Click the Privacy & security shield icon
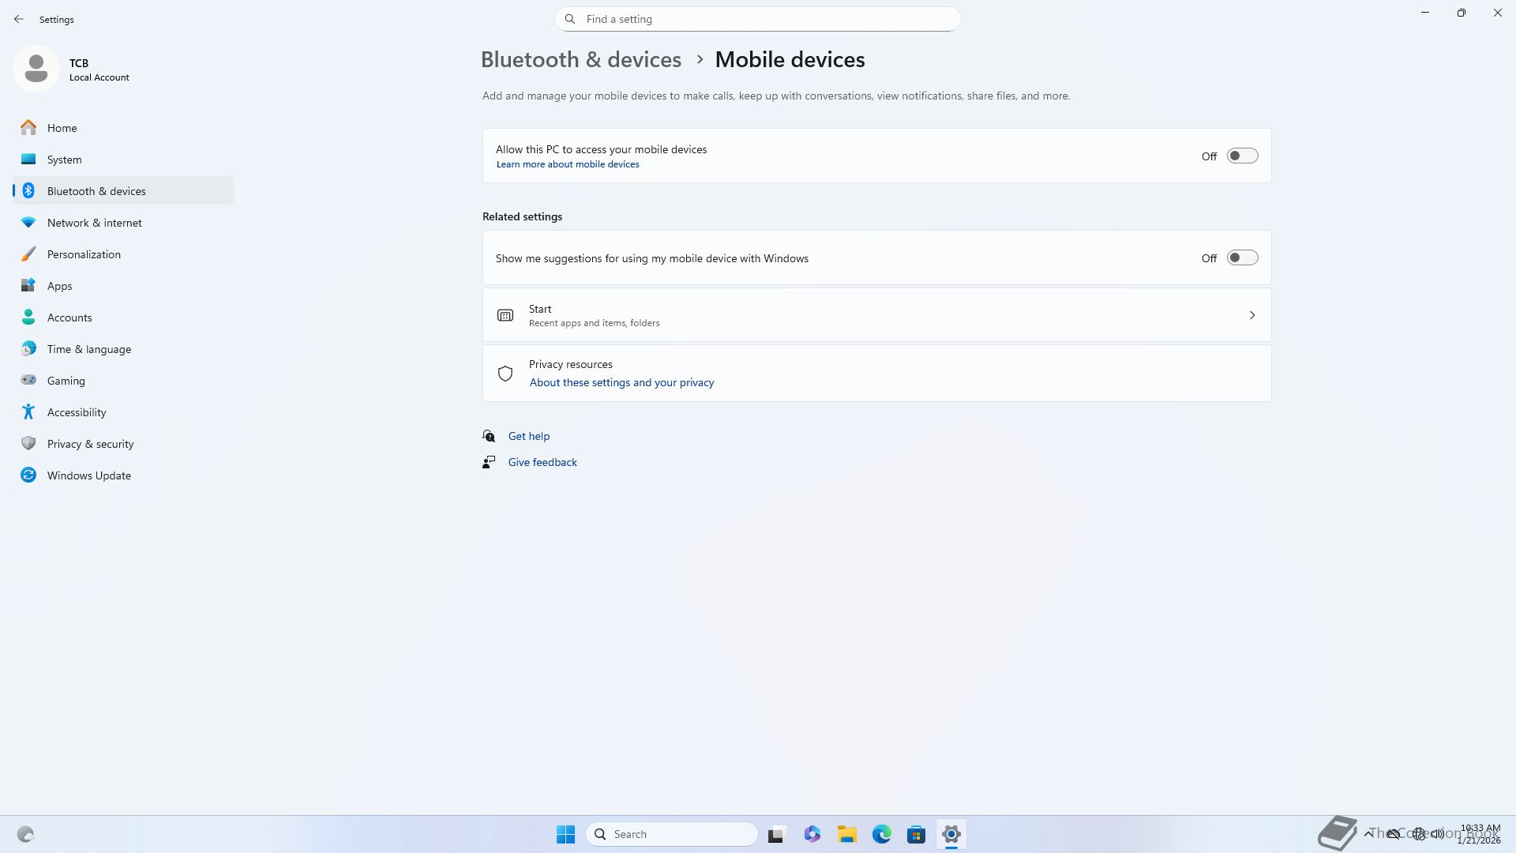Screen dimensions: 1516x853 pos(28,444)
